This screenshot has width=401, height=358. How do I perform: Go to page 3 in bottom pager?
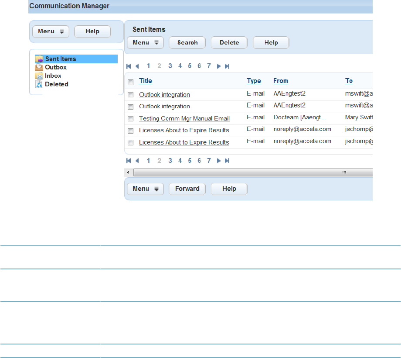(170, 161)
